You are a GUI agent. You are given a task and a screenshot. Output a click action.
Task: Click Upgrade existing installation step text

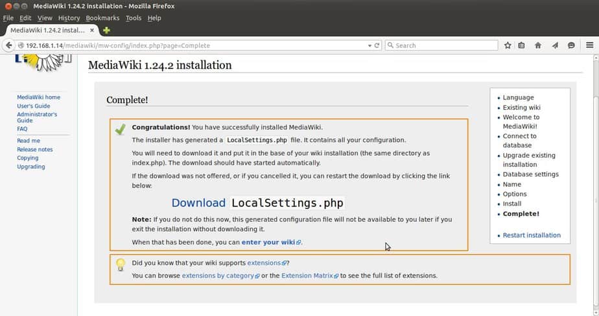coord(529,160)
